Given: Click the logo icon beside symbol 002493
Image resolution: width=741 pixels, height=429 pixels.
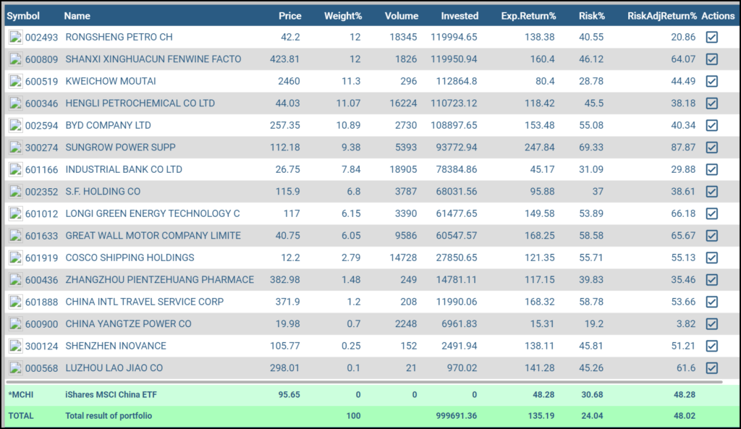Looking at the screenshot, I should click(15, 37).
